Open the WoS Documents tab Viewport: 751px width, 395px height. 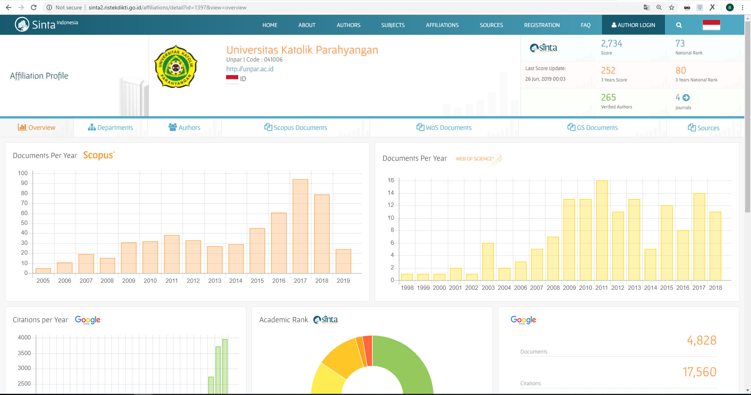coord(444,127)
